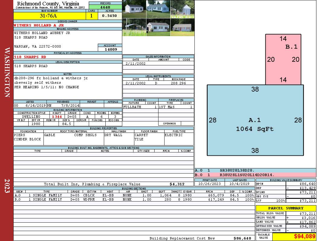Click last saved date 10/4/2019

pos(240,184)
